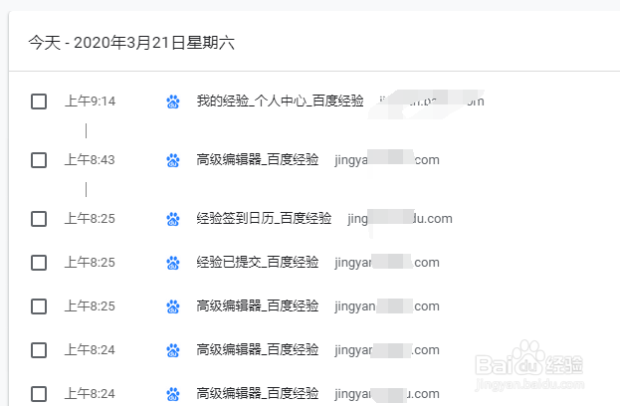
Task: Click the 上午9:14 timestamp
Action: pos(91,101)
